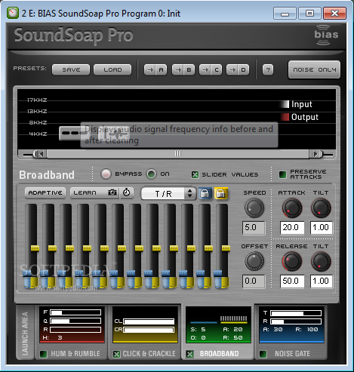The image size is (354, 372).
Task: Select the Bypass radio button
Action: click(106, 174)
